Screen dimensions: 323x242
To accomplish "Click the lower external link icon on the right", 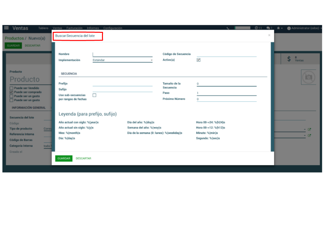I will [309, 135].
